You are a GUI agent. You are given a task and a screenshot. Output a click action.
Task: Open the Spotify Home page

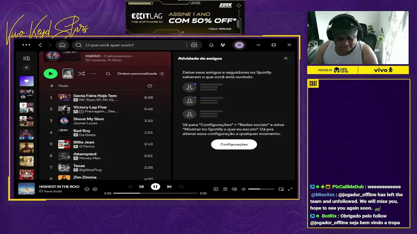(62, 45)
